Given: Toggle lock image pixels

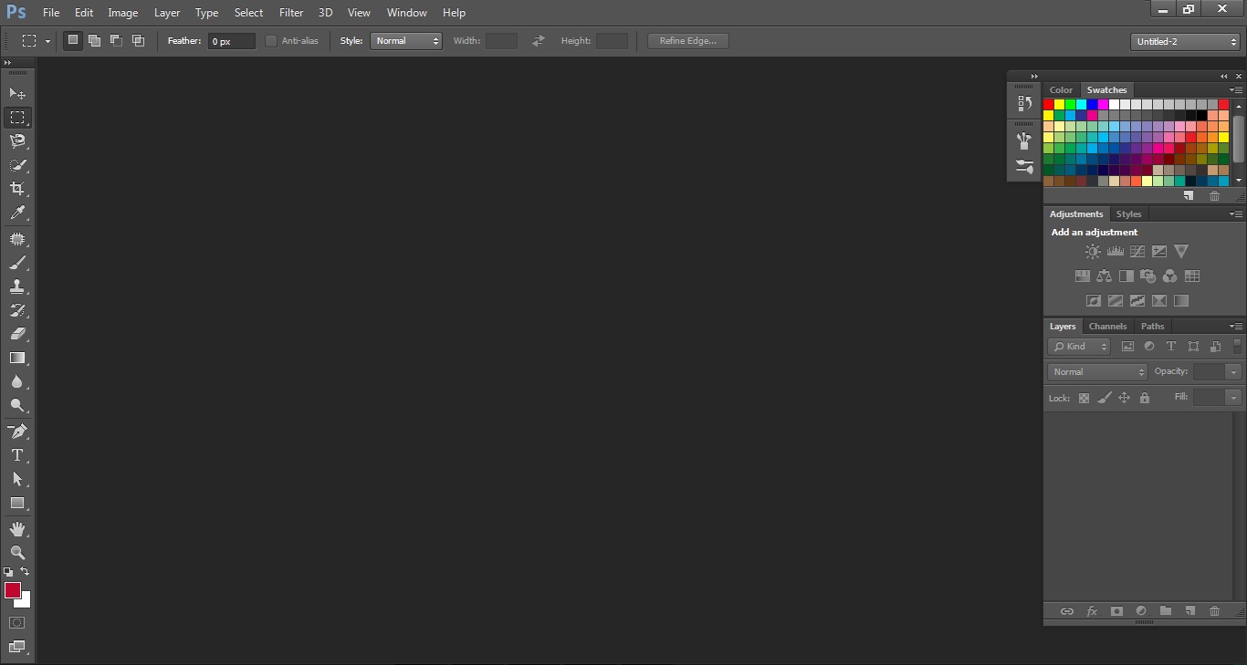Looking at the screenshot, I should click(x=1104, y=398).
